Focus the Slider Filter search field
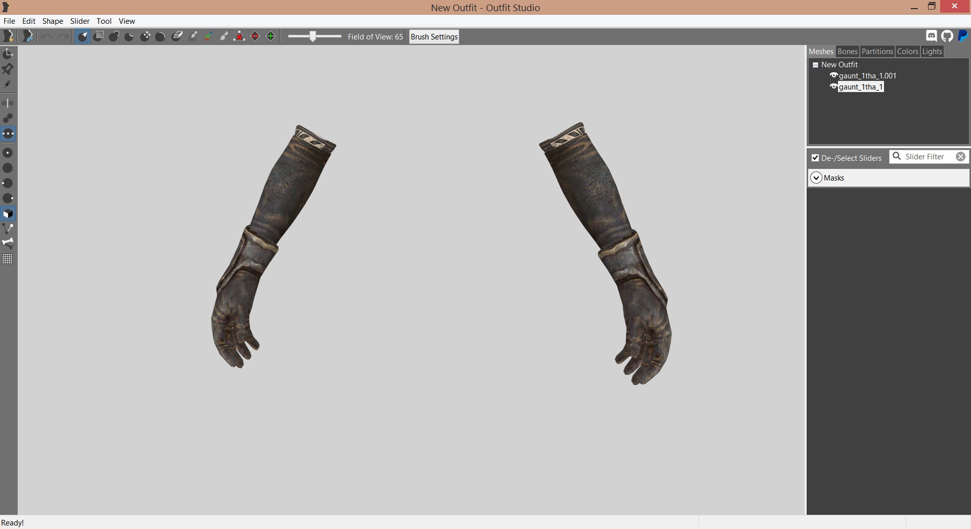Screen dimensions: 971x529 click(929, 157)
